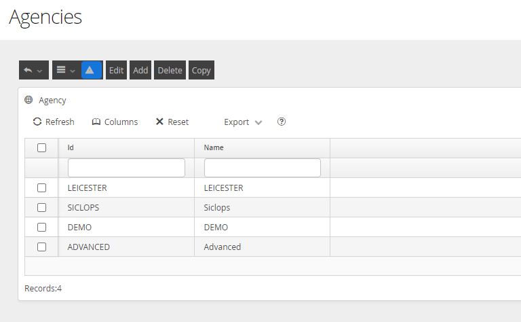Viewport: 521px width, 322px height.
Task: Click the Delete toolbar button
Action: tap(170, 70)
